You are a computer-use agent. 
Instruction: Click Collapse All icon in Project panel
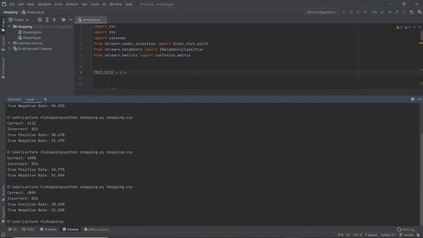click(54, 20)
